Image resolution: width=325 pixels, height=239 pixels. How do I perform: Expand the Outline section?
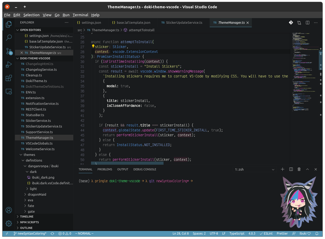[x=44, y=228]
